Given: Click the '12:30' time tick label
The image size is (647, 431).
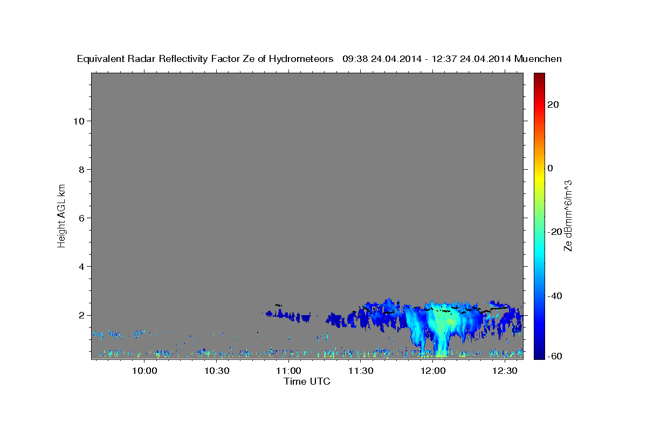Looking at the screenshot, I should tap(505, 371).
